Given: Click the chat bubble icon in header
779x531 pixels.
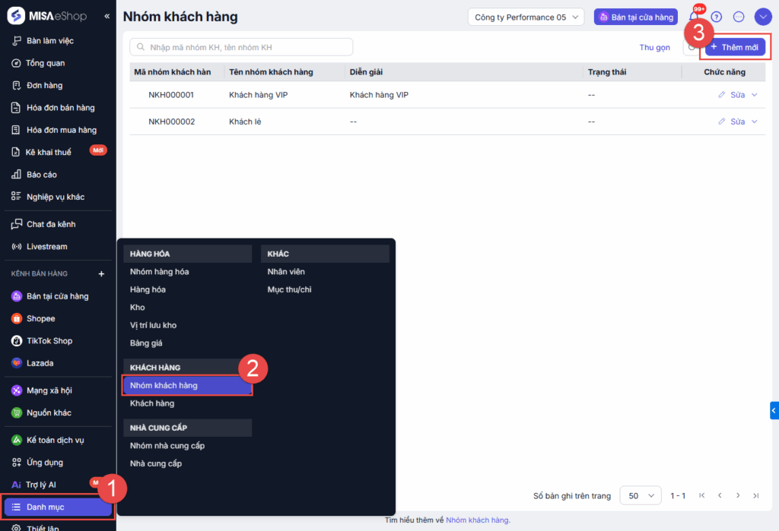Looking at the screenshot, I should [x=739, y=17].
